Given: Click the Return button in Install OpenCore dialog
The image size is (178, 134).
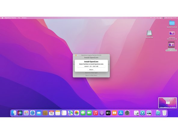Looking at the screenshot, I should 91,69.
